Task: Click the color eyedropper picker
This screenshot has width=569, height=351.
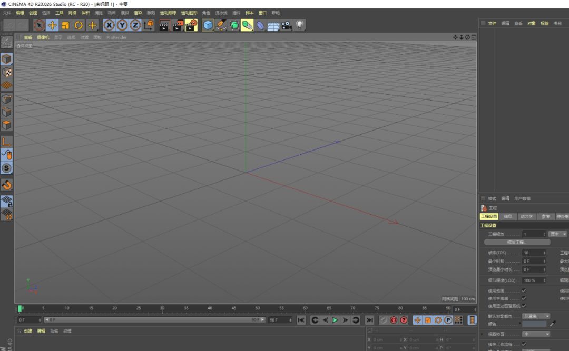Action: click(553, 324)
